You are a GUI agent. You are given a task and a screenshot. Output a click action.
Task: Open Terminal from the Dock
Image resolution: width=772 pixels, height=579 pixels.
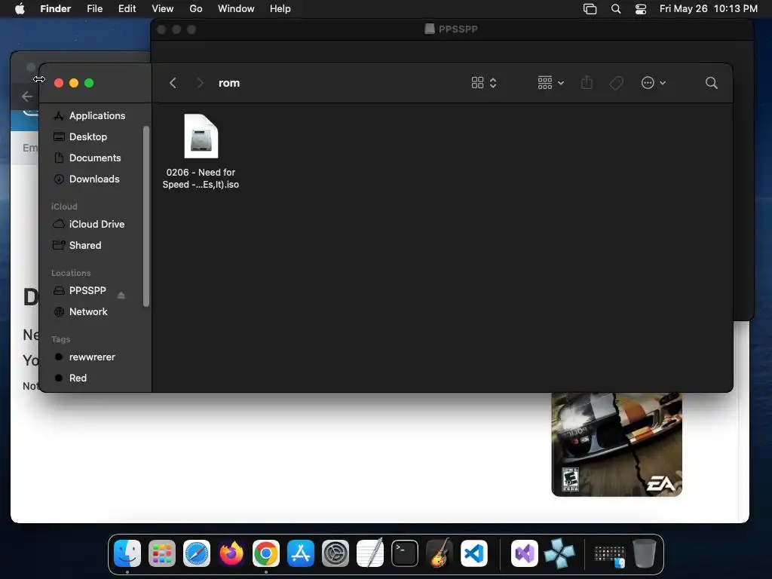[x=405, y=553]
